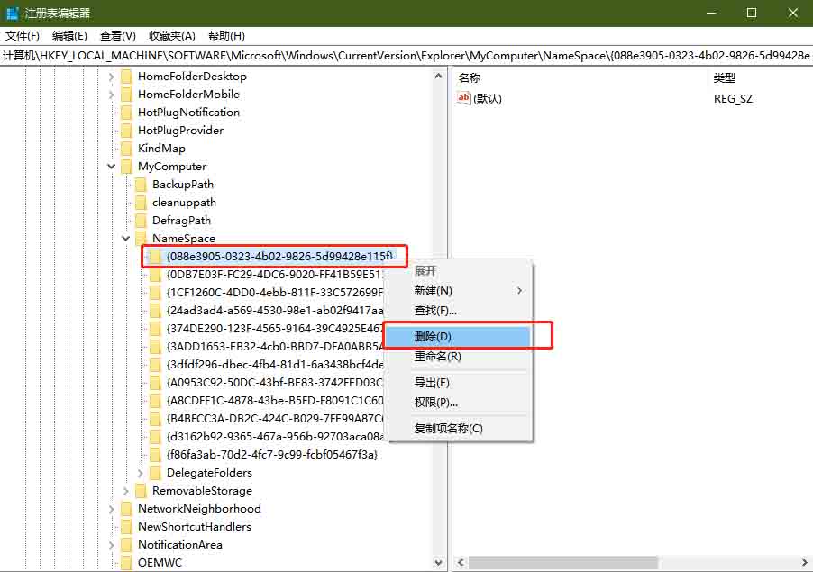Image resolution: width=813 pixels, height=572 pixels.
Task: Select 重命名(R) in the context menu
Action: pyautogui.click(x=437, y=356)
